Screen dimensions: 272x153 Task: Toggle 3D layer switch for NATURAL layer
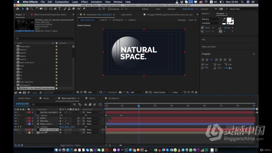point(78,121)
